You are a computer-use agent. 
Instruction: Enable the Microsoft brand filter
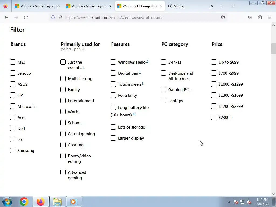[13, 106]
